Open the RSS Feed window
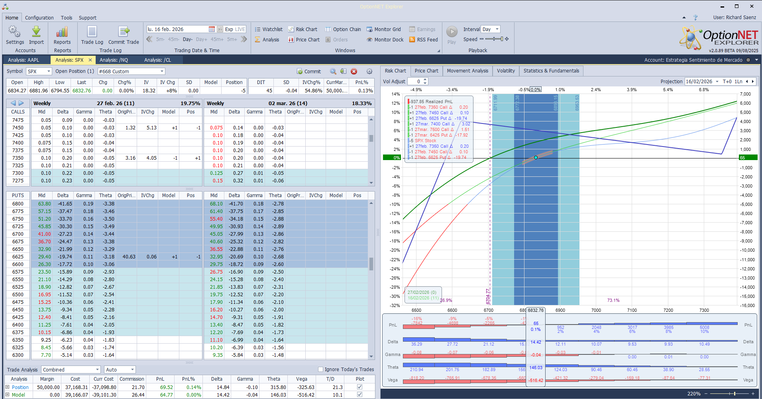 coord(424,39)
